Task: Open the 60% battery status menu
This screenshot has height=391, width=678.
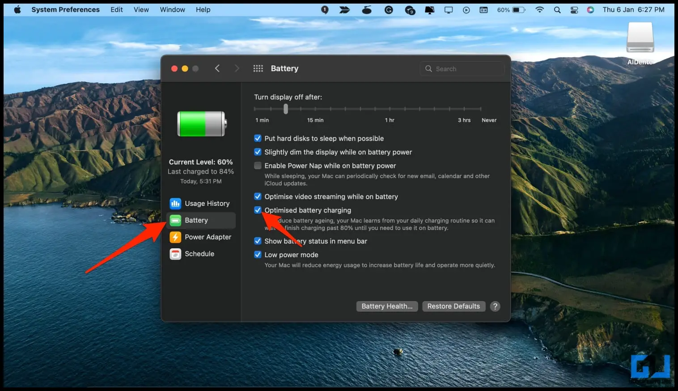Action: pyautogui.click(x=511, y=10)
